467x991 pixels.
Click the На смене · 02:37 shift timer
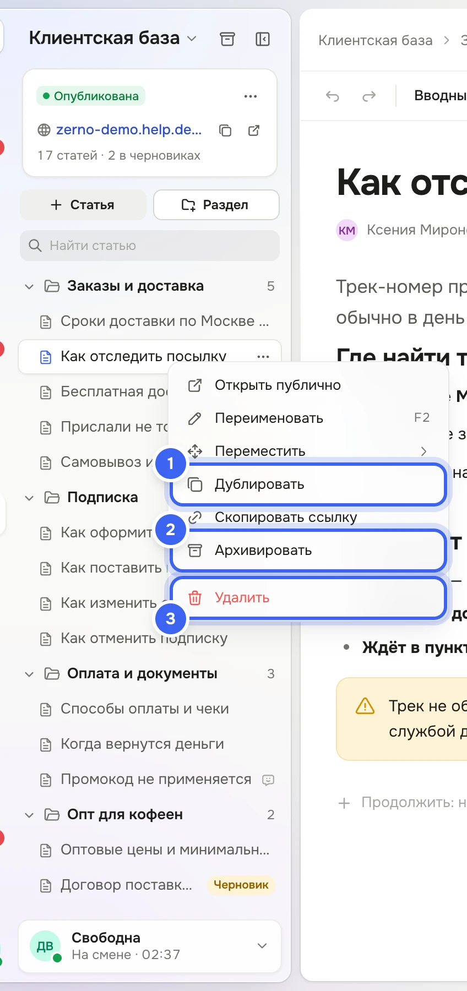click(x=126, y=955)
